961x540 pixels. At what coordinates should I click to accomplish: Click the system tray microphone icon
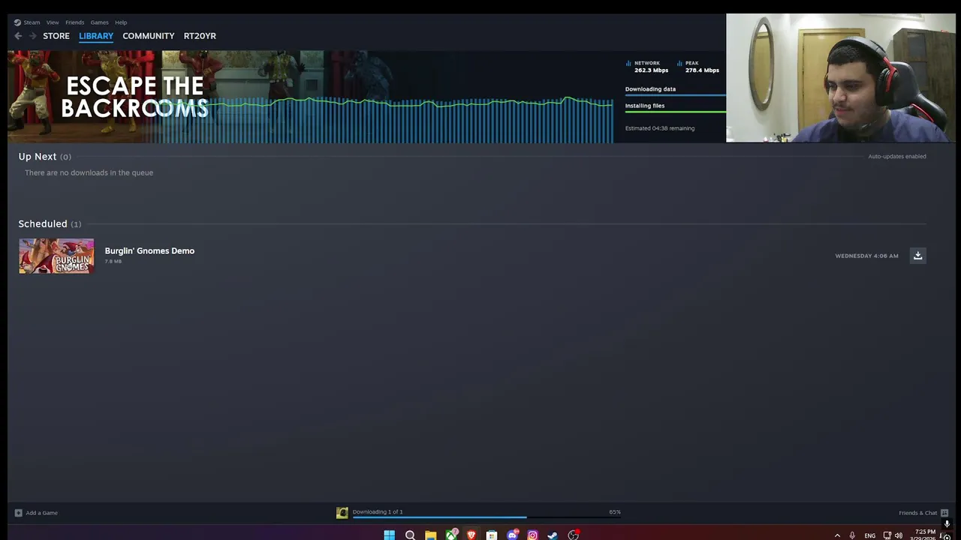point(852,535)
